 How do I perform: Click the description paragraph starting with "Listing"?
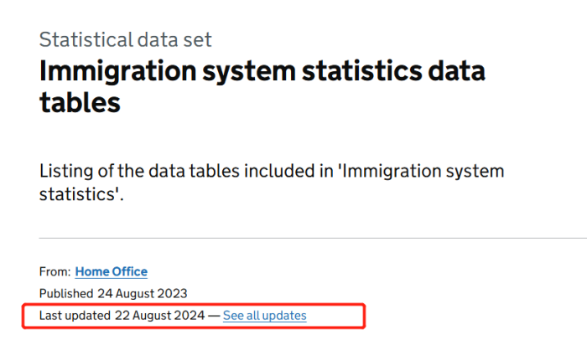[272, 182]
